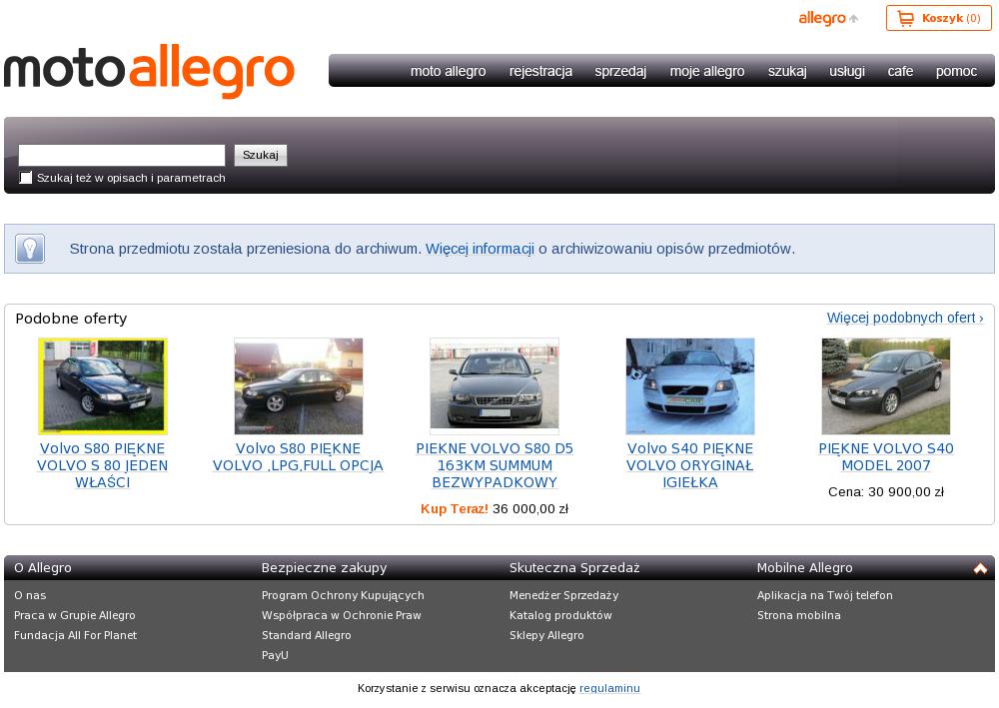Open Praca w Grupie Allegro link
The height and width of the screenshot is (708, 999).
pyautogui.click(x=75, y=615)
